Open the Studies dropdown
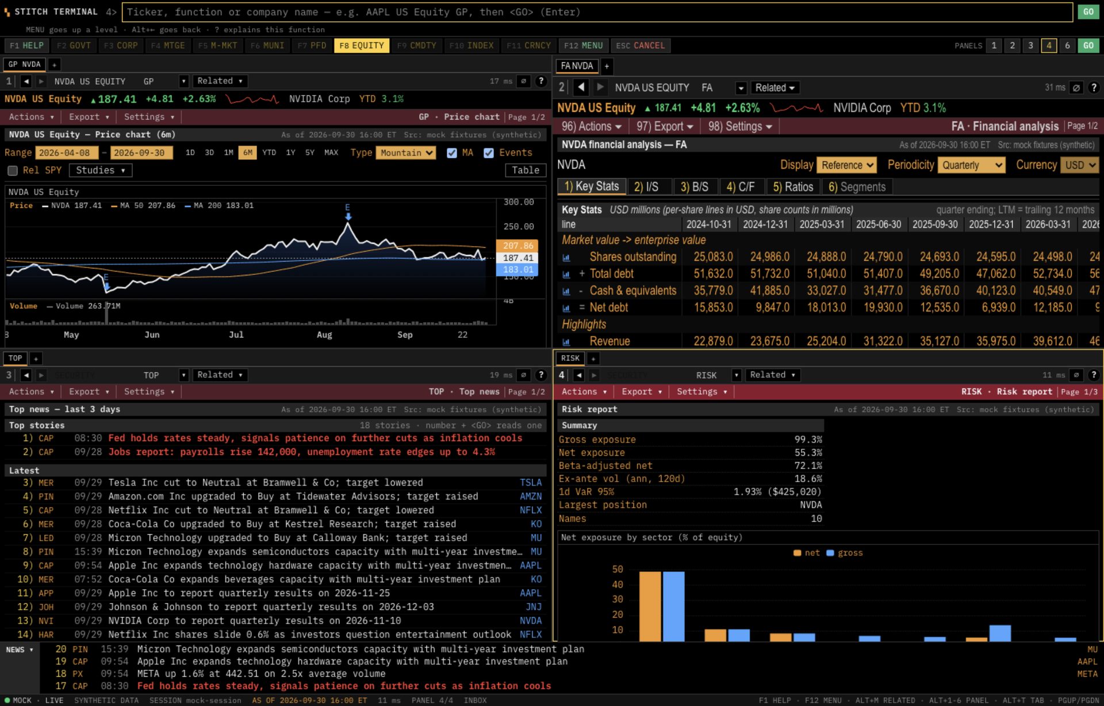This screenshot has height=706, width=1104. coord(101,170)
